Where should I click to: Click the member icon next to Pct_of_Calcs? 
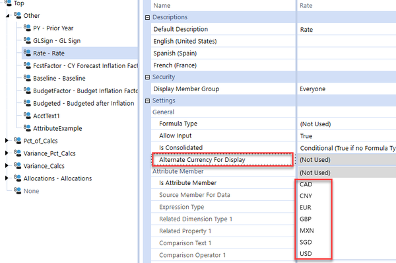pos(17,140)
